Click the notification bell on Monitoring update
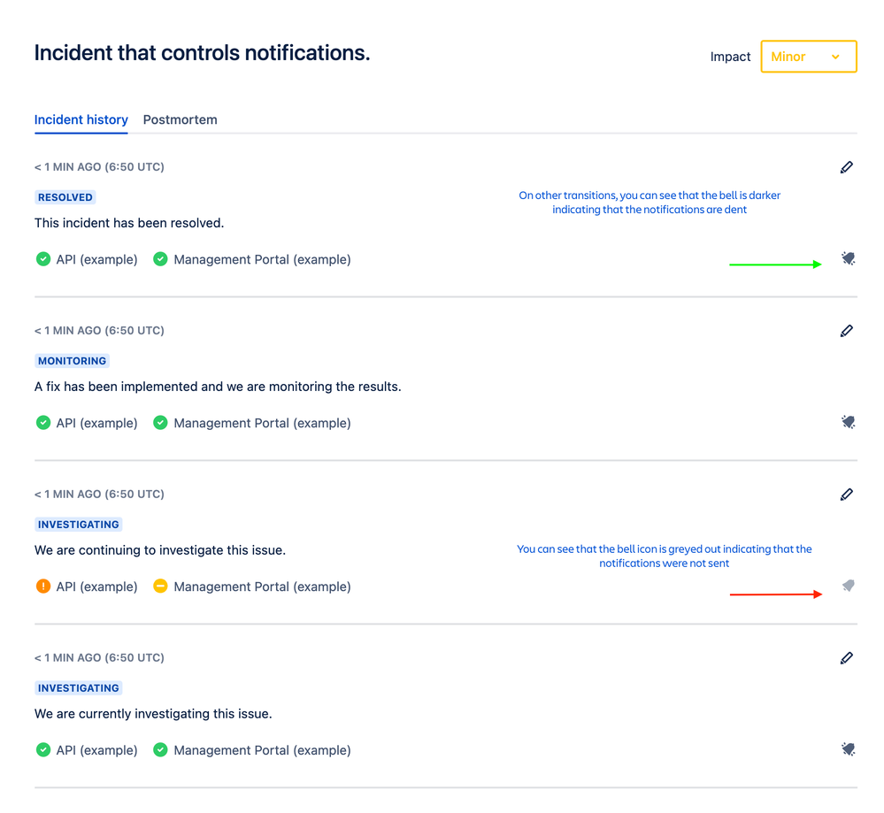The height and width of the screenshot is (813, 884). [x=848, y=423]
